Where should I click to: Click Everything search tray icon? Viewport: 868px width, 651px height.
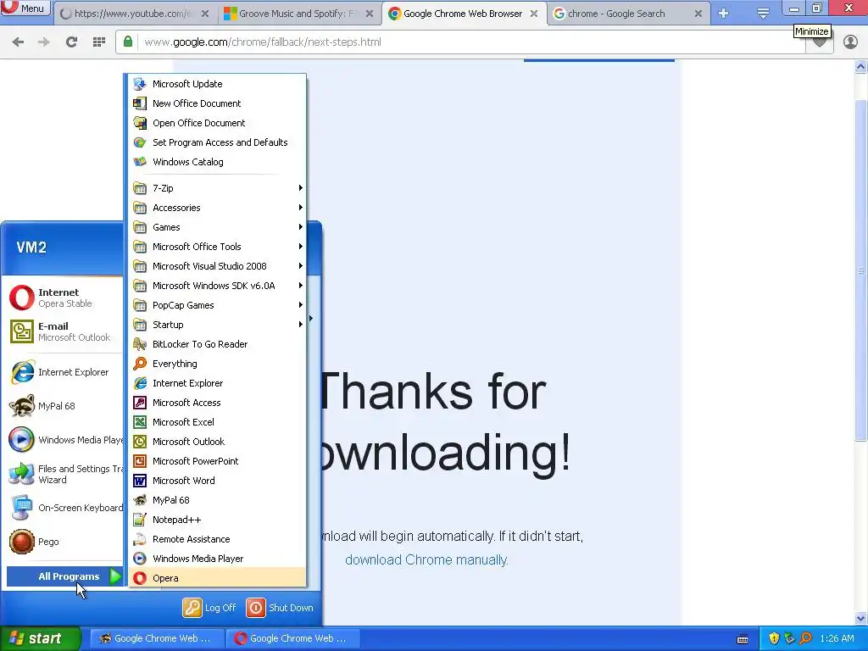coord(806,638)
